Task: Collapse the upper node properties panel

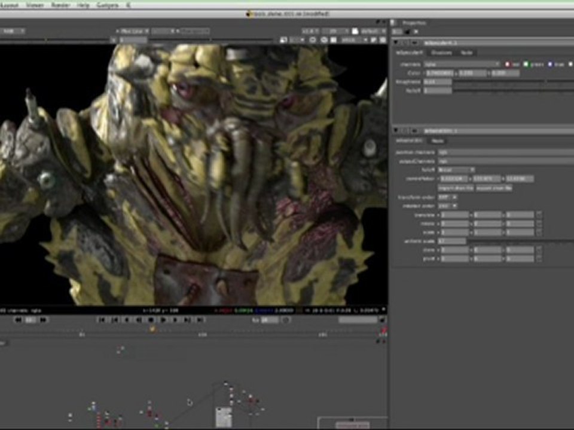Action: tap(396, 43)
